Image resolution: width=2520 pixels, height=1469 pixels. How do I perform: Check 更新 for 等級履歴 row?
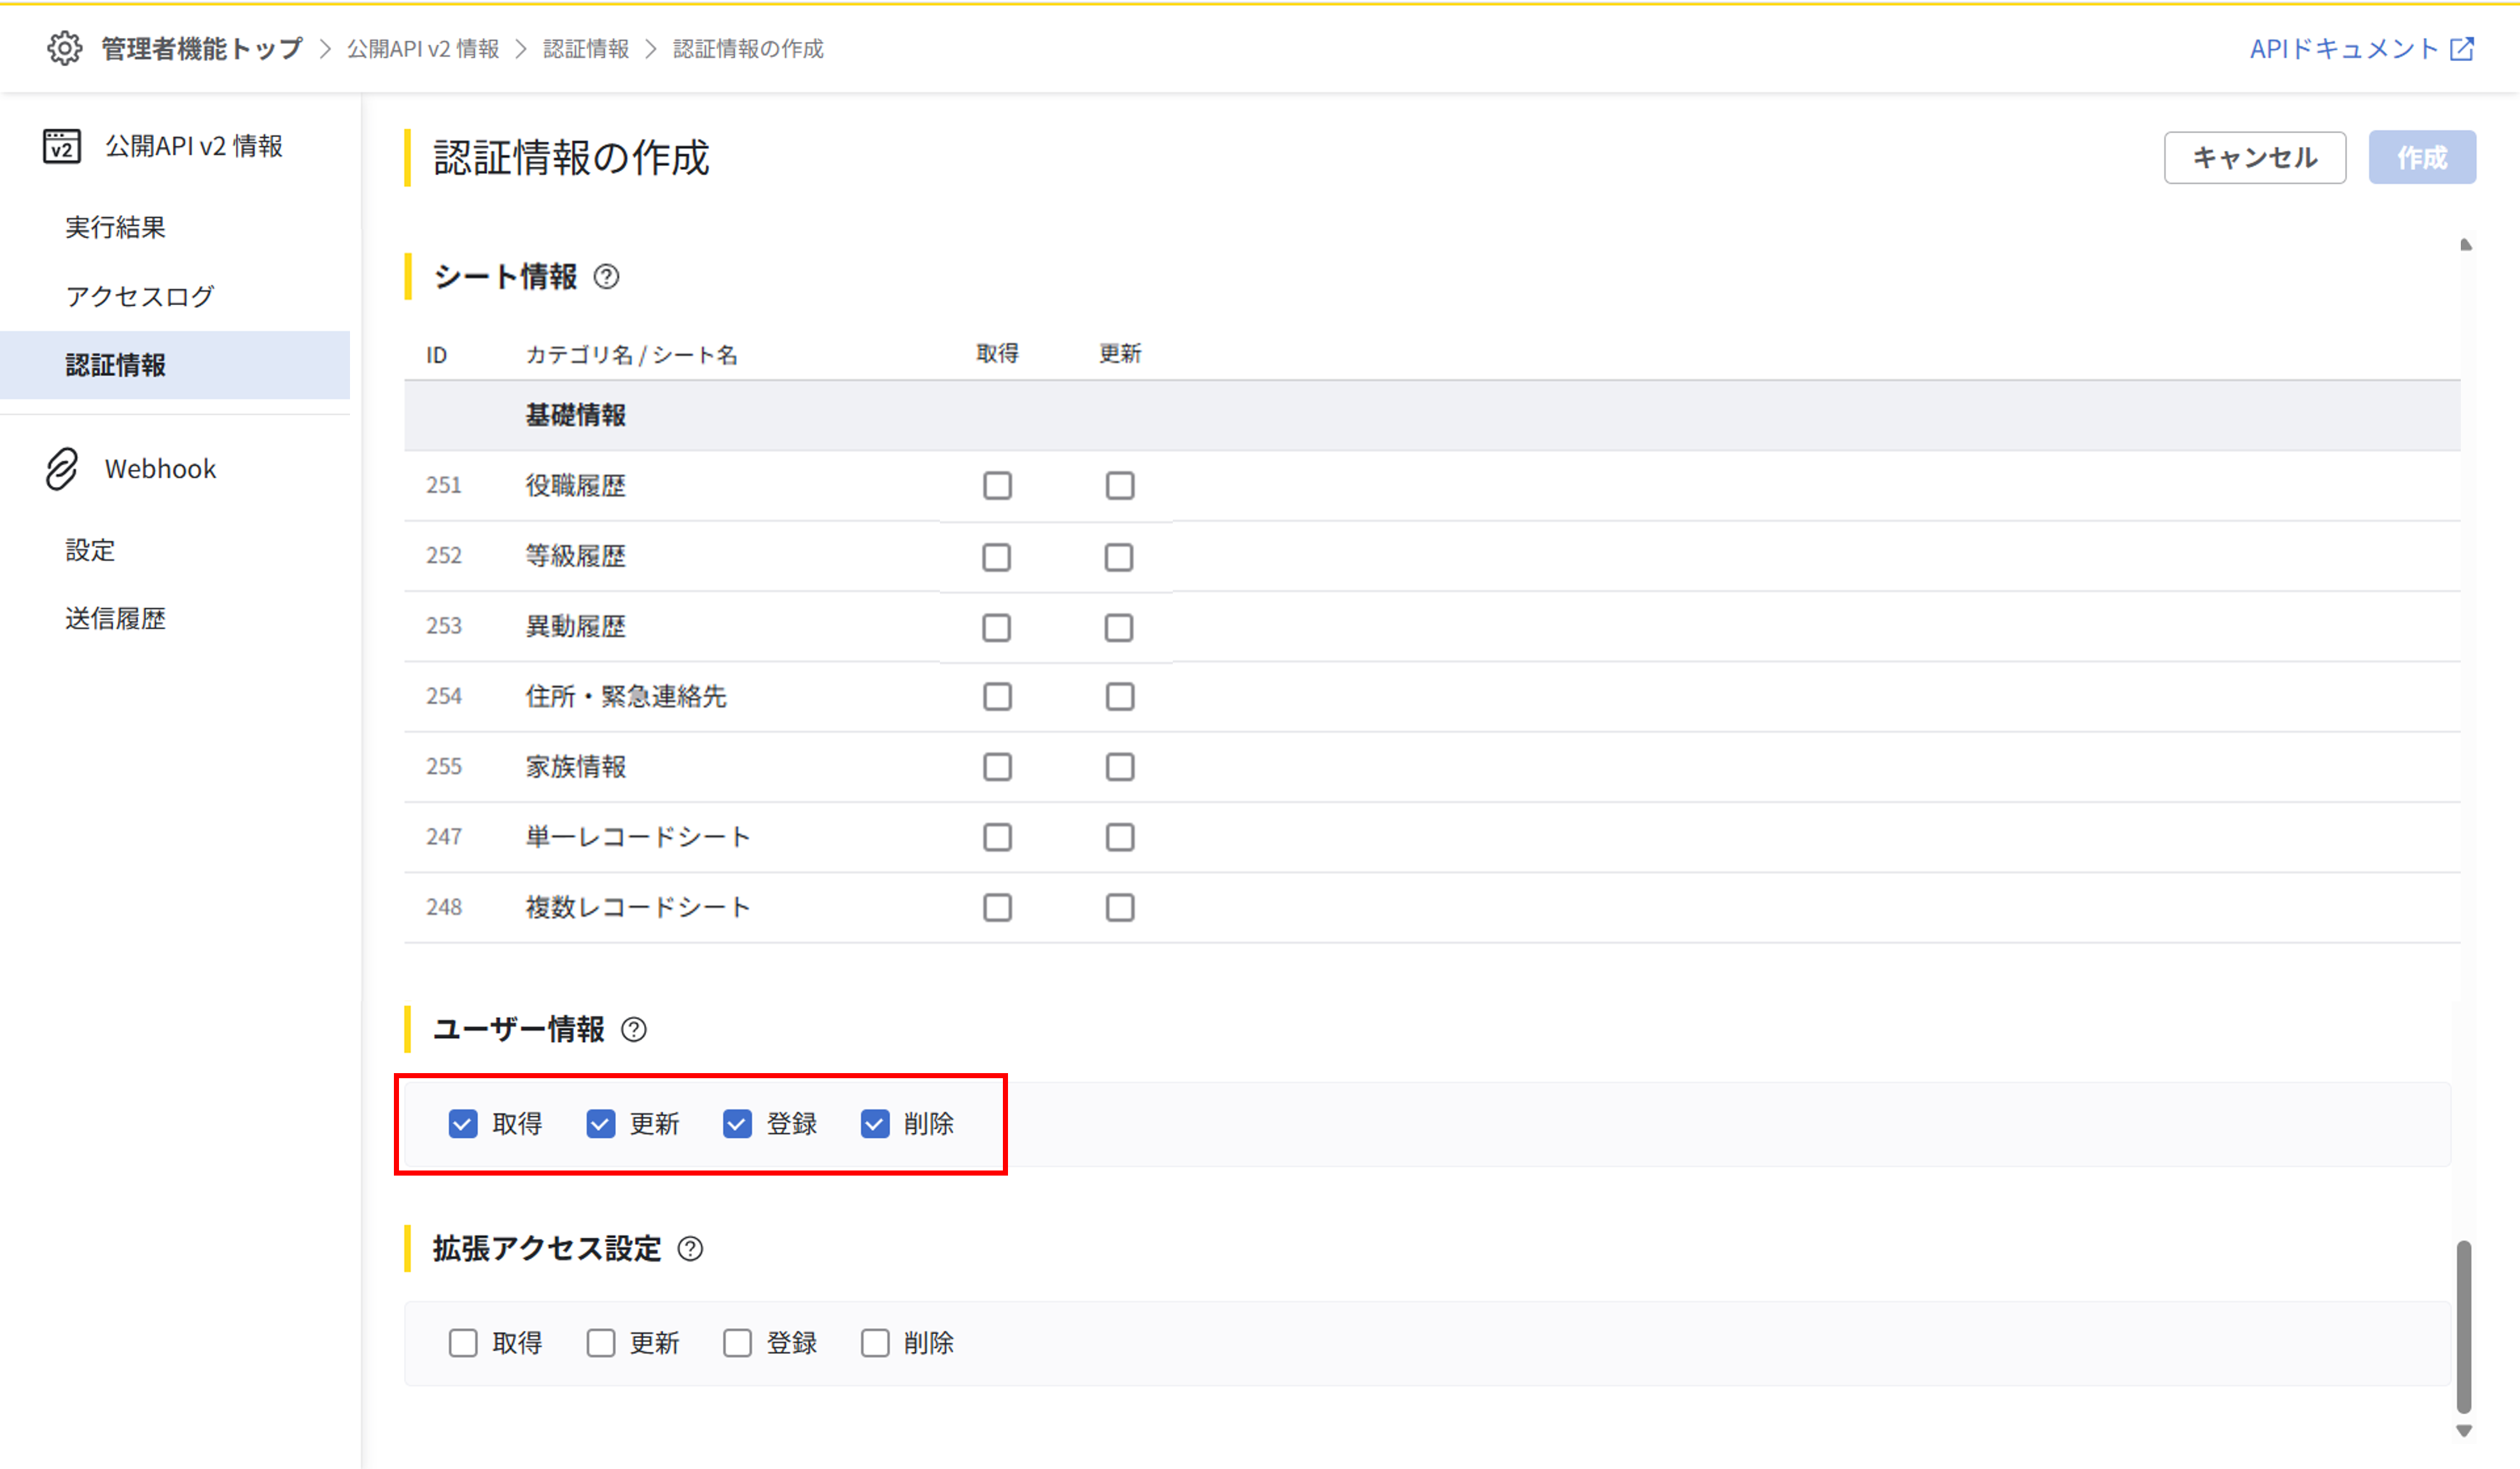[x=1119, y=557]
